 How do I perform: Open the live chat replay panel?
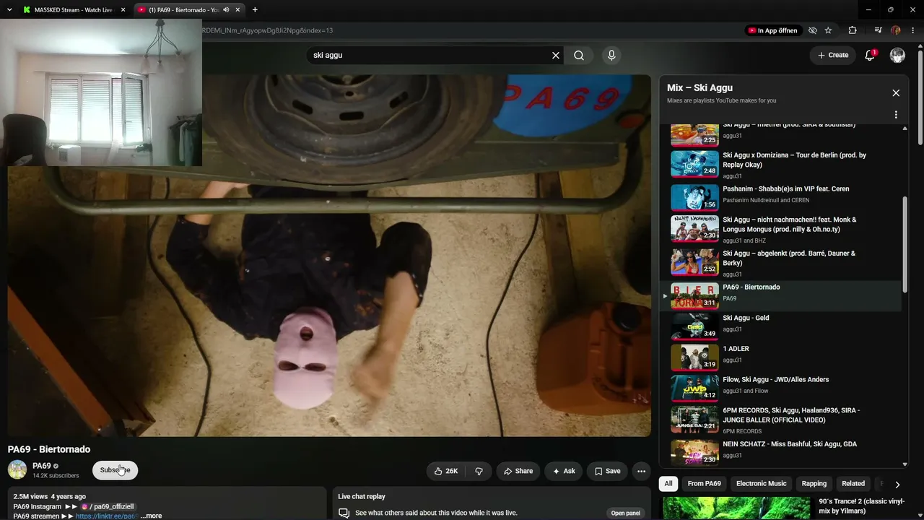point(625,513)
